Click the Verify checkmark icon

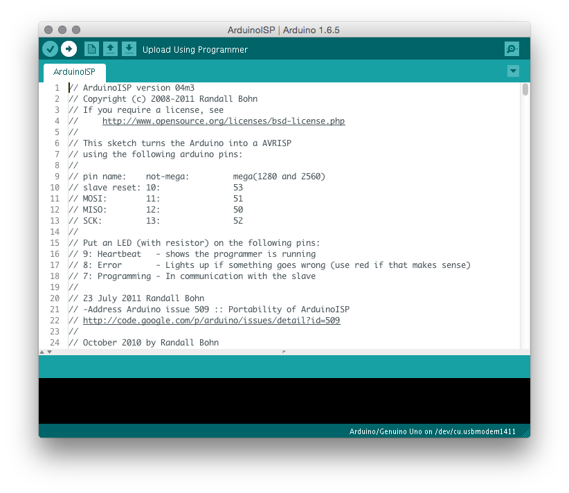50,49
